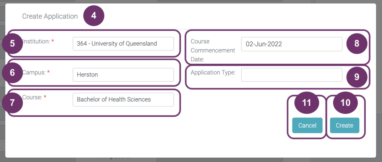Click the Create Application dialog title
Viewport: 382px width, 162px height.
click(50, 16)
